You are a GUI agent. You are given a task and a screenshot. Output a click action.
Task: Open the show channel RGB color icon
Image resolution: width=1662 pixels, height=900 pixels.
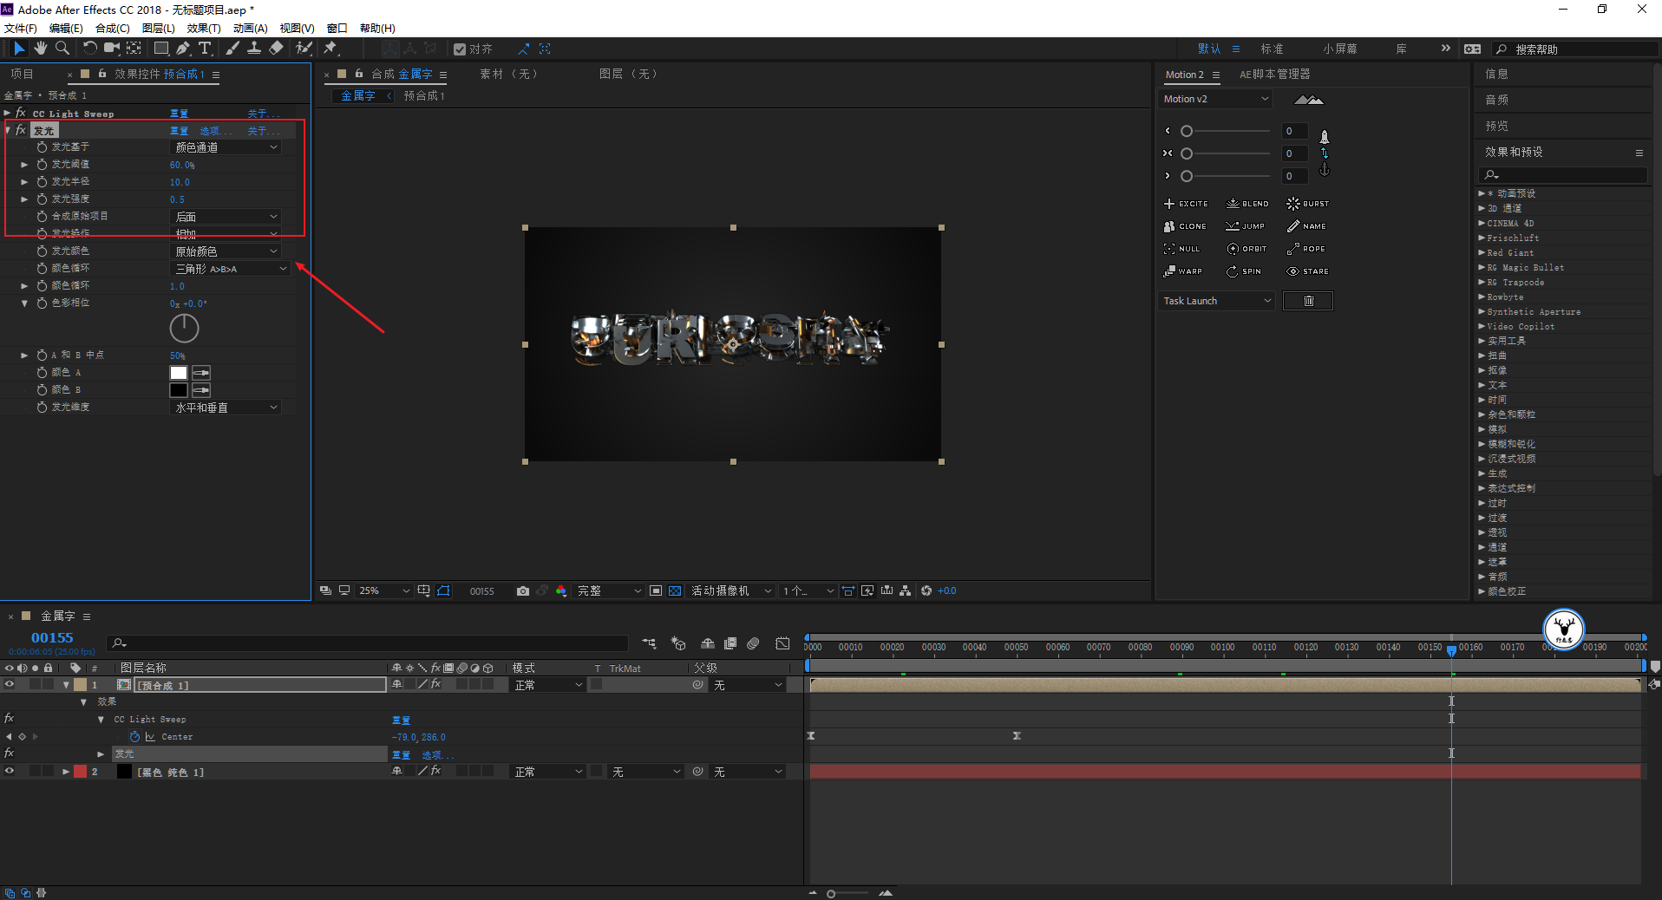click(x=561, y=591)
